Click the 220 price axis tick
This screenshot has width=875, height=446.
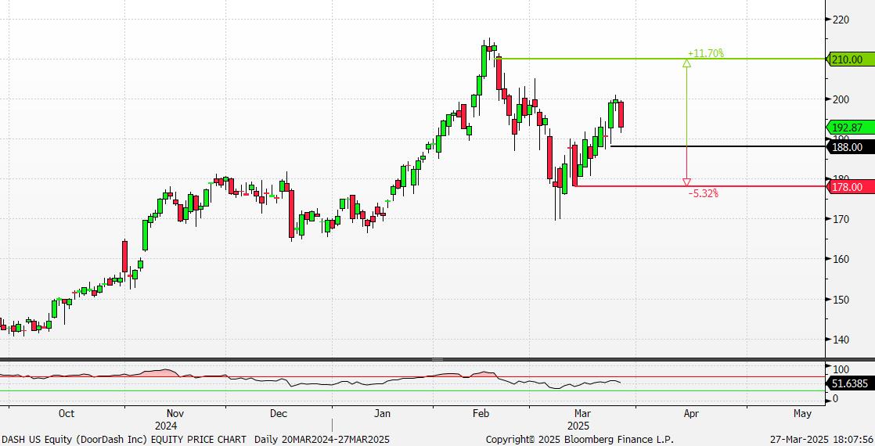[x=841, y=20]
